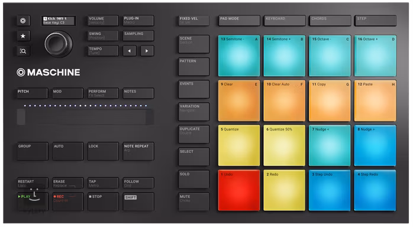The width and height of the screenshot is (413, 228).
Task: Switch to KEYBOARD mode
Action: 285,21
